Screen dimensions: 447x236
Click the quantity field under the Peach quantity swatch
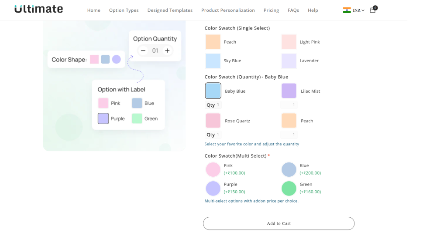pyautogui.click(x=289, y=134)
